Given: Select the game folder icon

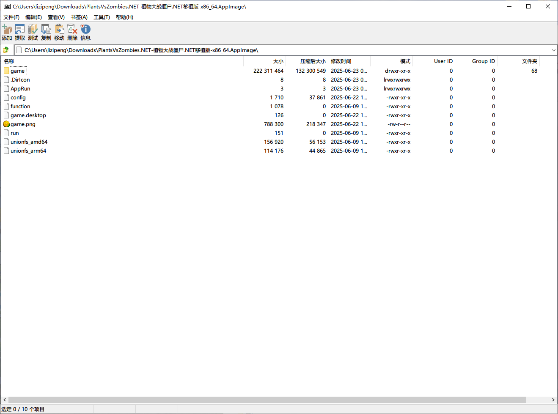Looking at the screenshot, I should pyautogui.click(x=6, y=71).
